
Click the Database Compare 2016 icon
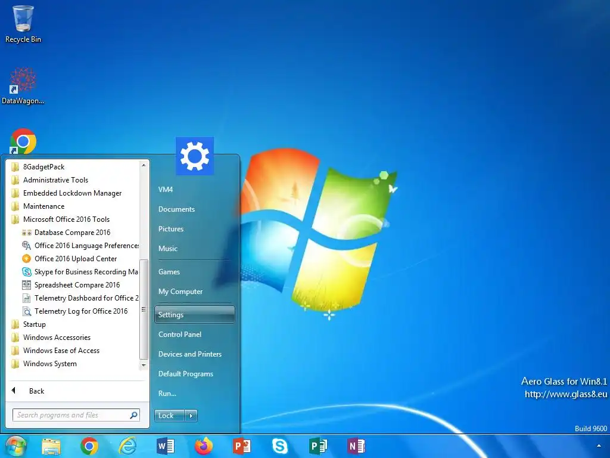26,233
